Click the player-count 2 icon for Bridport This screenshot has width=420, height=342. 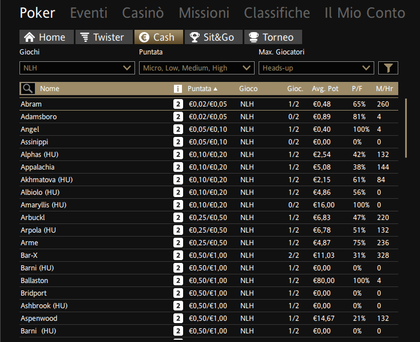click(x=178, y=293)
